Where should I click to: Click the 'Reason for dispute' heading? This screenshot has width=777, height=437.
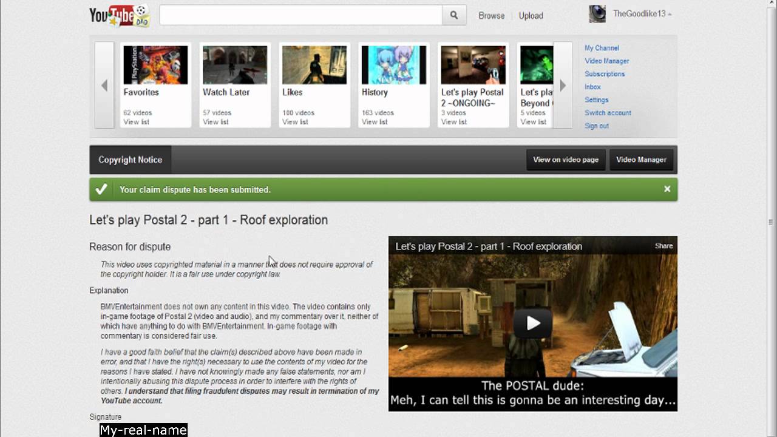(x=130, y=247)
